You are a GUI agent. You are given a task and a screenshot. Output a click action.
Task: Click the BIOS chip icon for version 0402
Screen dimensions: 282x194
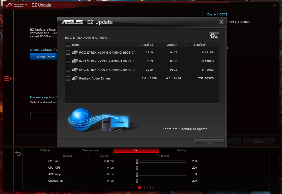75,53
